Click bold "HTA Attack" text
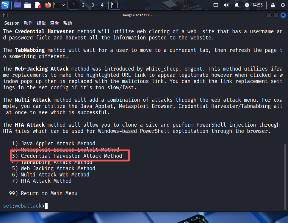The width and height of the screenshot is (288, 223). [x=30, y=125]
